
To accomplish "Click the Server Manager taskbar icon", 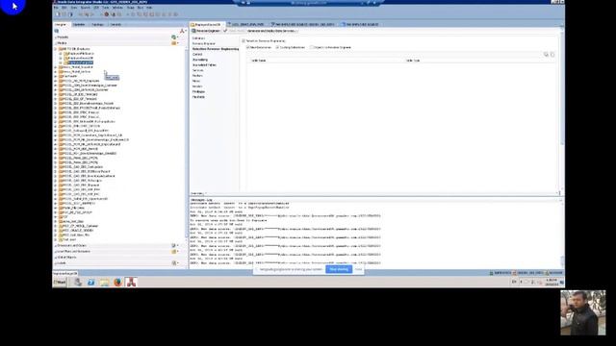I will (x=78, y=282).
